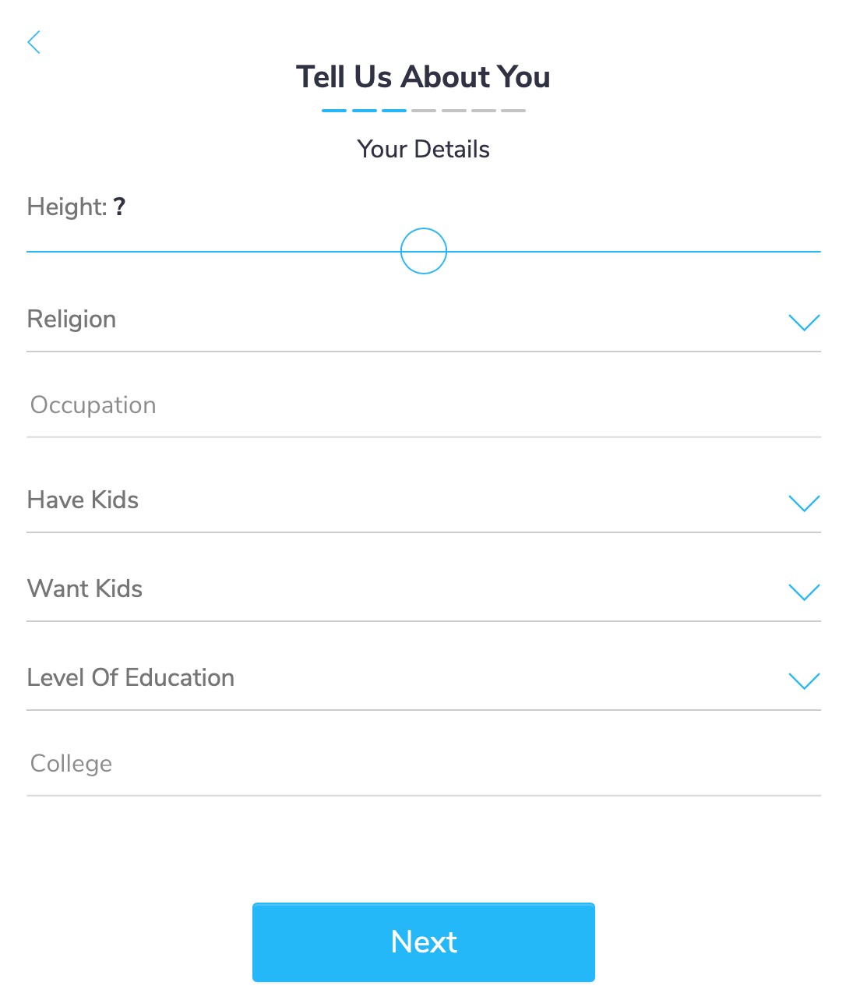
Task: Select the Have Kids dropdown label
Action: click(x=83, y=500)
